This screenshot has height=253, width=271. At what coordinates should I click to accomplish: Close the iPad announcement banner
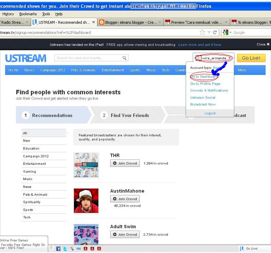263,44
